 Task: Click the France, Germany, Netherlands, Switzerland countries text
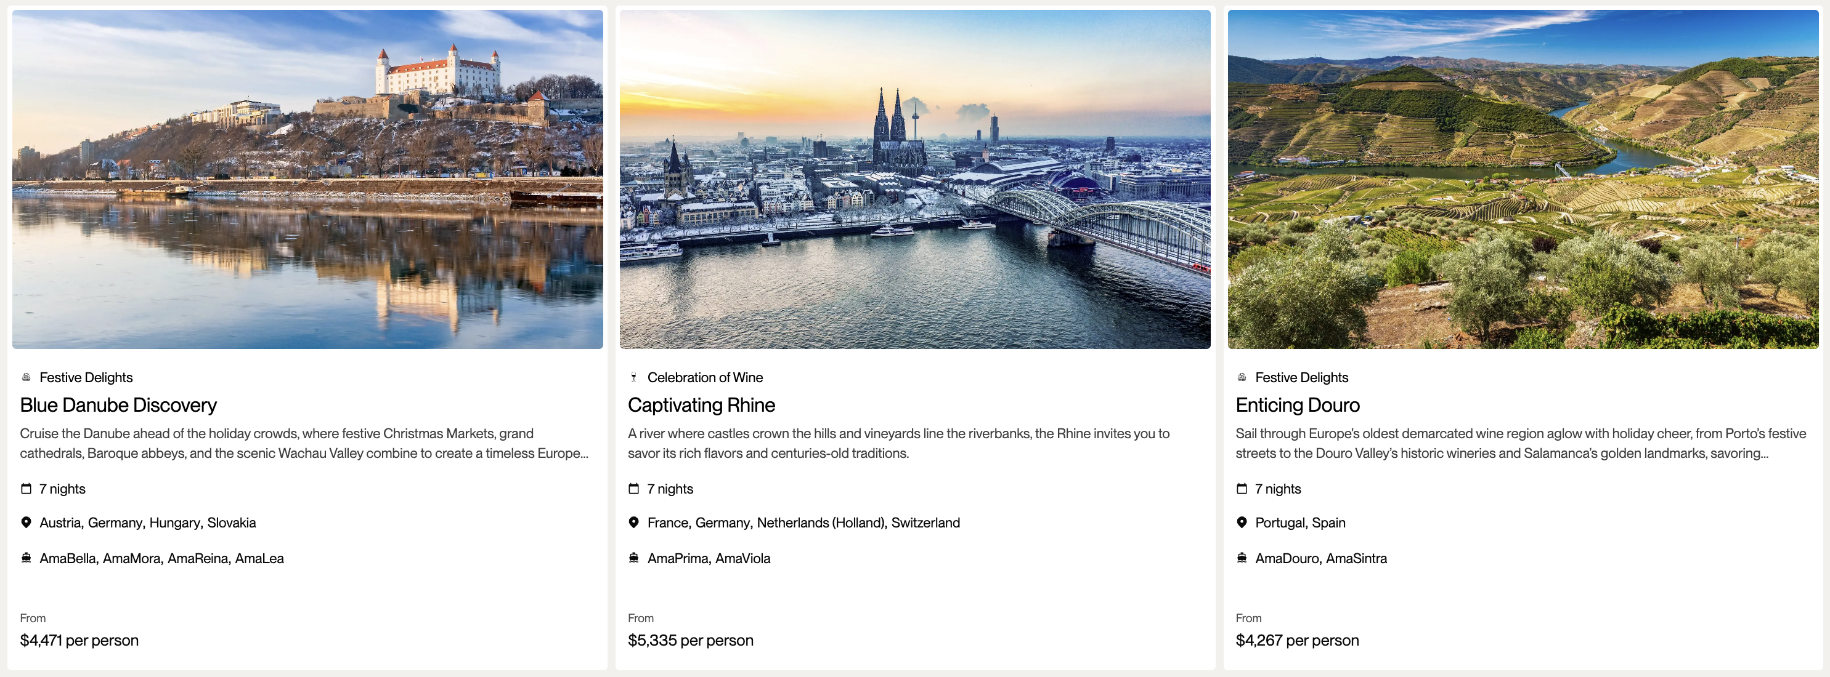803,523
